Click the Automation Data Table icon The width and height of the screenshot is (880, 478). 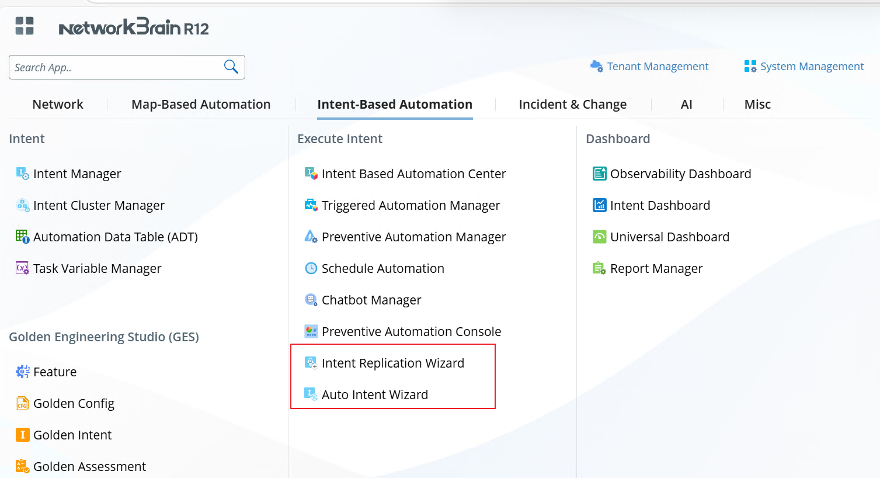pos(22,237)
